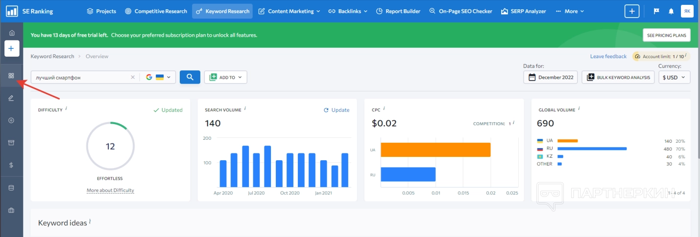Open the More about Difficulty link
The width and height of the screenshot is (700, 237).
[x=110, y=190]
